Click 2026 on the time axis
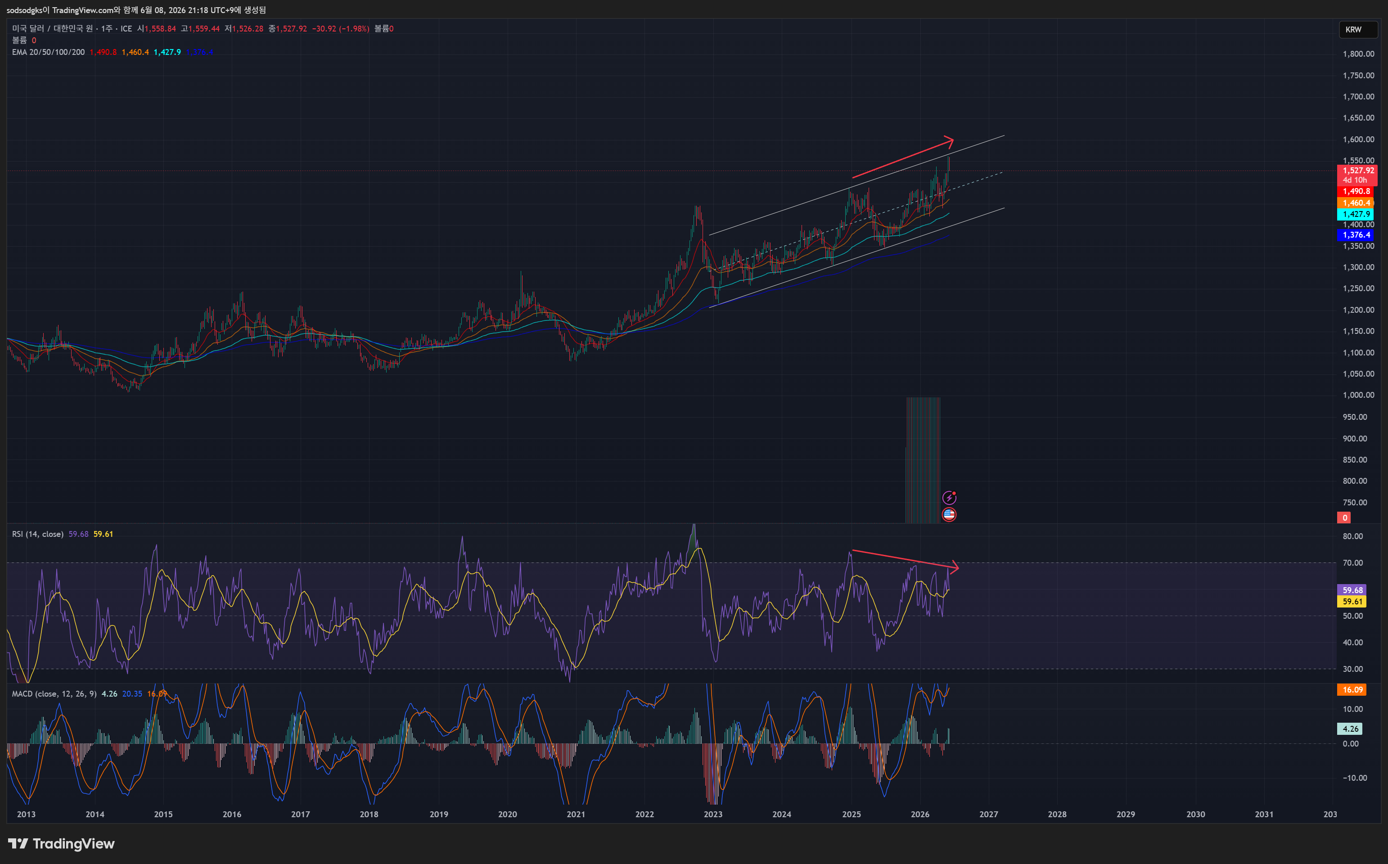 point(920,814)
